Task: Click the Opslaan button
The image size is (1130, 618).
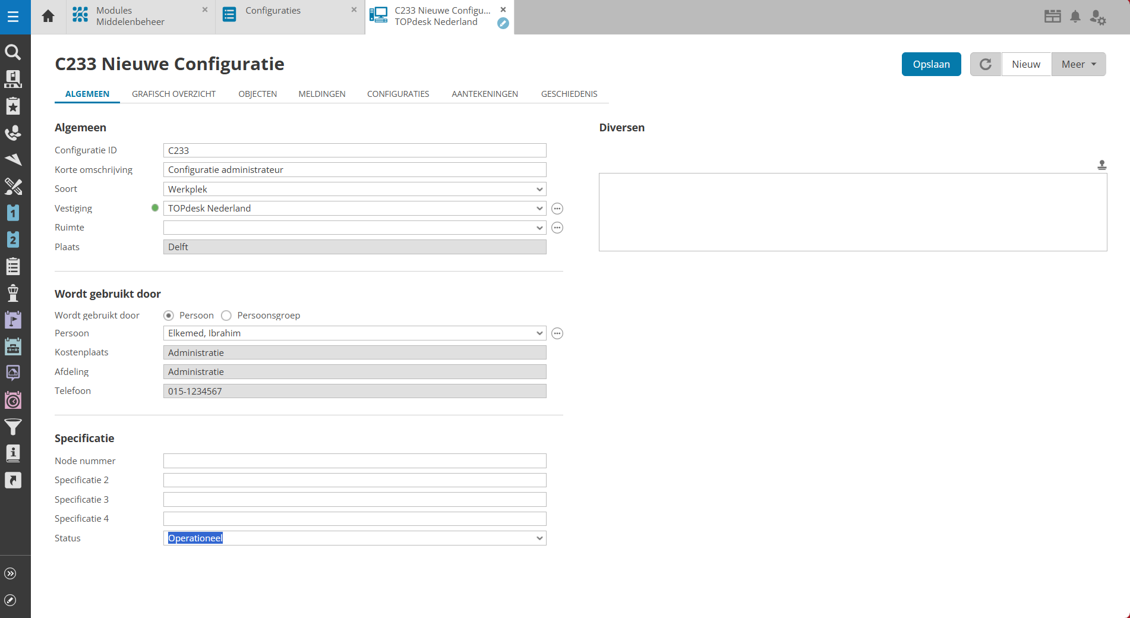Action: pyautogui.click(x=931, y=64)
